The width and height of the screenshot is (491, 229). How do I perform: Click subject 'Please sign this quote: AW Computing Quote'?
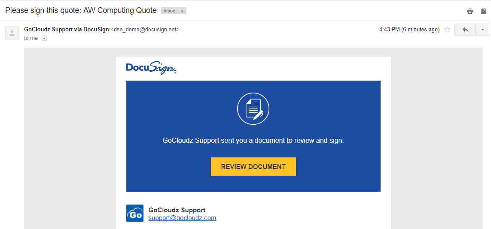81,10
